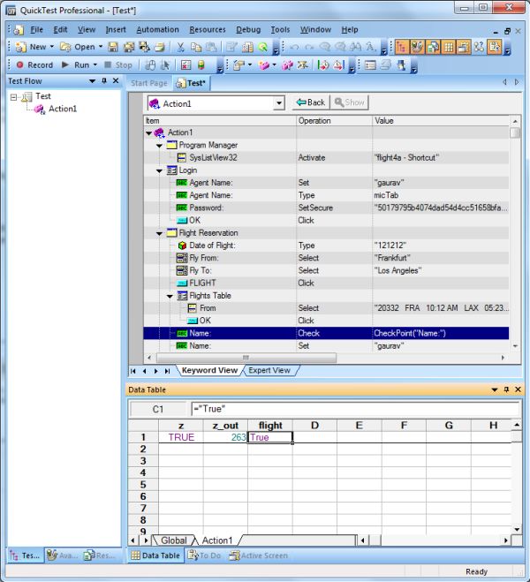
Task: Collapse the Flight Reservation node
Action: [159, 233]
